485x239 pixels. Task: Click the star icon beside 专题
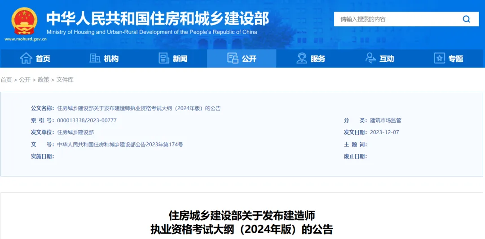click(x=439, y=58)
